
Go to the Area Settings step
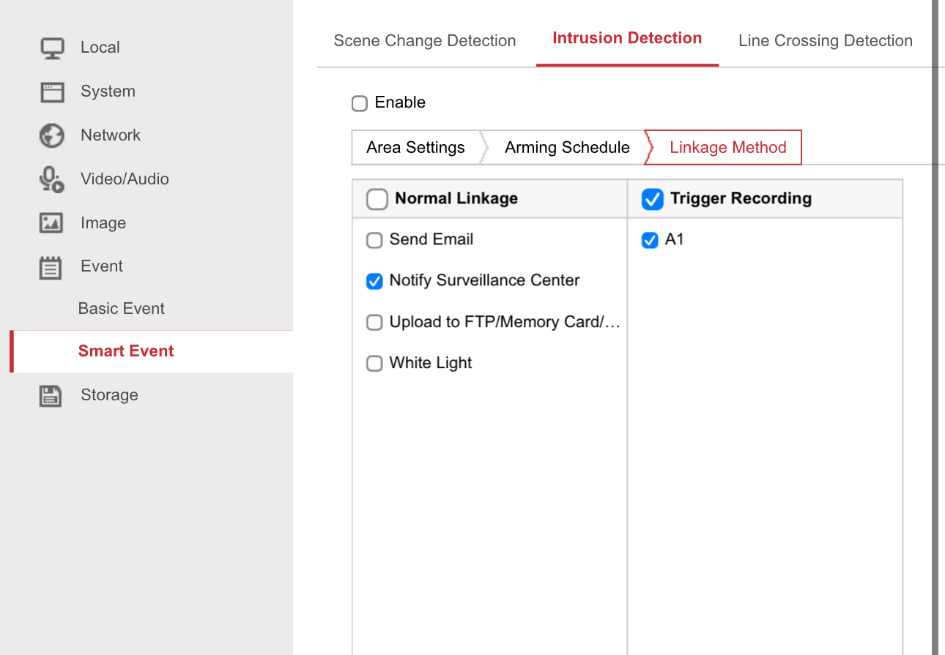pyautogui.click(x=415, y=148)
